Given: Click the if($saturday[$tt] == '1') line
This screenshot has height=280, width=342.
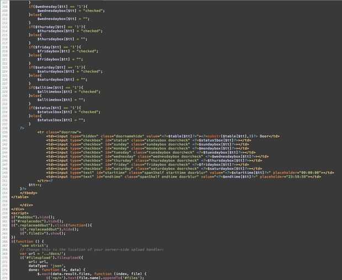Looking at the screenshot, I should [x=57, y=67].
